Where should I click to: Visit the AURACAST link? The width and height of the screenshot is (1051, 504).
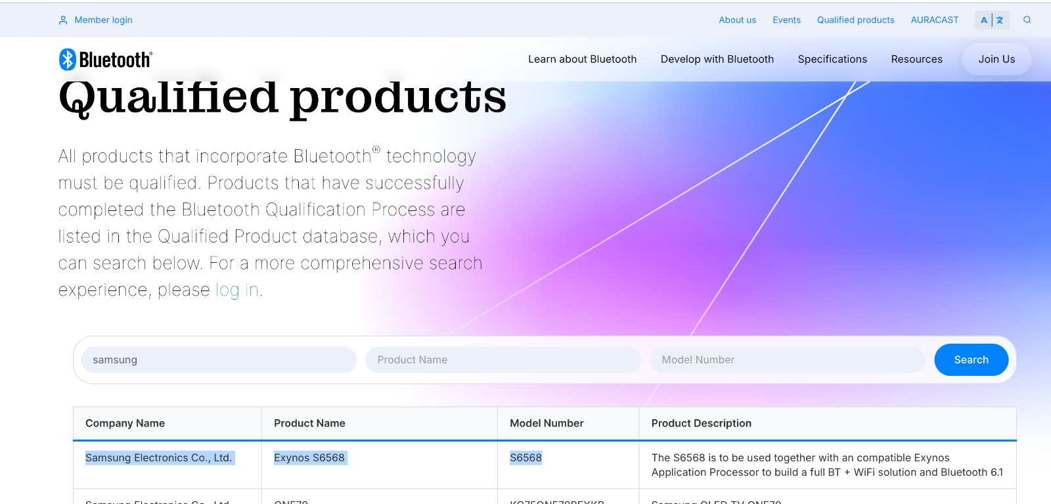tap(934, 20)
